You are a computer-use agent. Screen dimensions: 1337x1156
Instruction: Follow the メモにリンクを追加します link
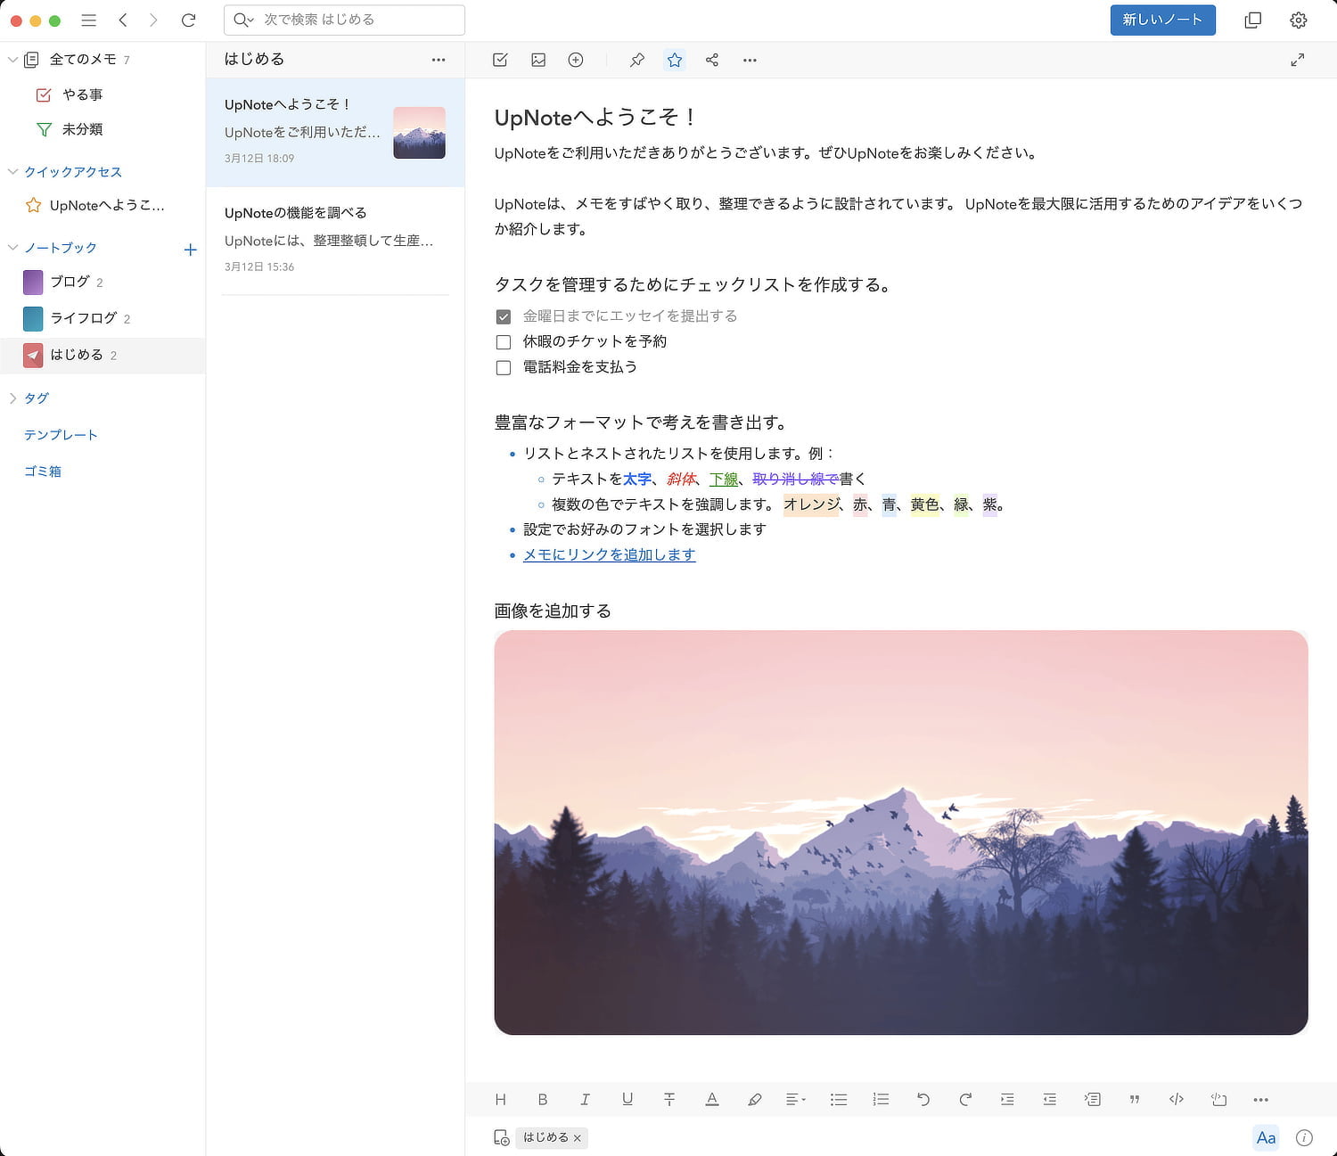[x=609, y=554]
